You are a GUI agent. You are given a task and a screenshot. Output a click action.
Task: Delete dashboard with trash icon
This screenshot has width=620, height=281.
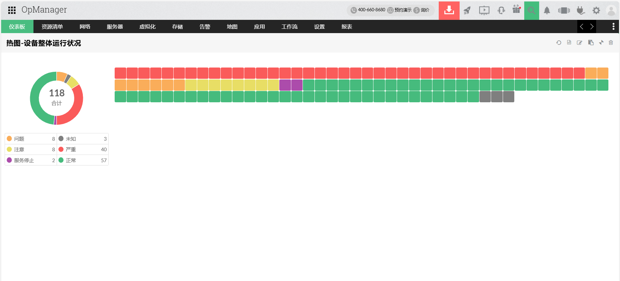click(611, 42)
